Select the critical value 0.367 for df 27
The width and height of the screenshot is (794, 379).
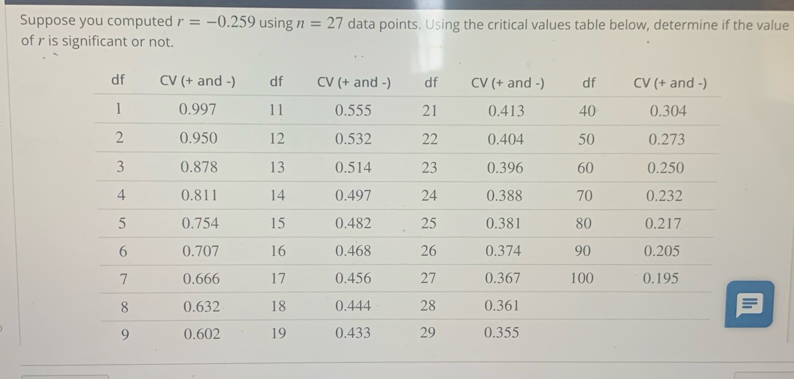pos(503,278)
